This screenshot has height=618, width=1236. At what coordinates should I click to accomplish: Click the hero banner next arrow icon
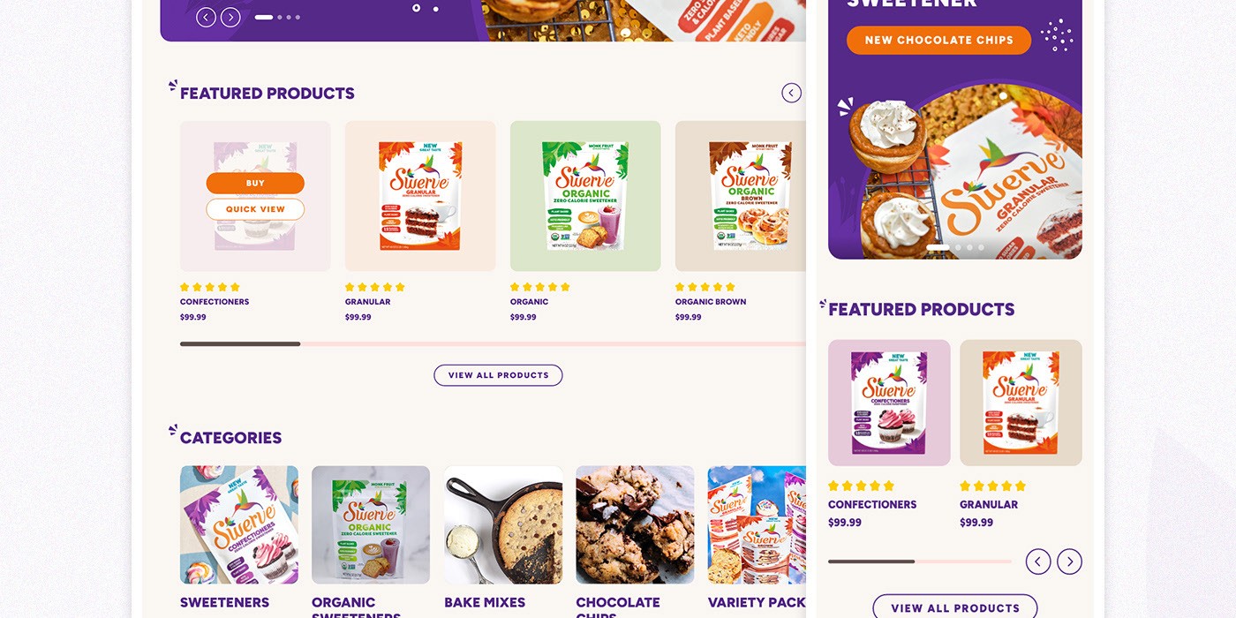230,17
